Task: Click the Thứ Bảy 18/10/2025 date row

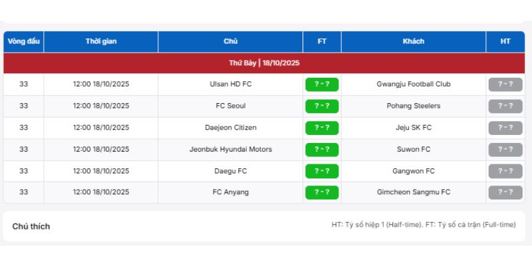Action: pos(264,63)
